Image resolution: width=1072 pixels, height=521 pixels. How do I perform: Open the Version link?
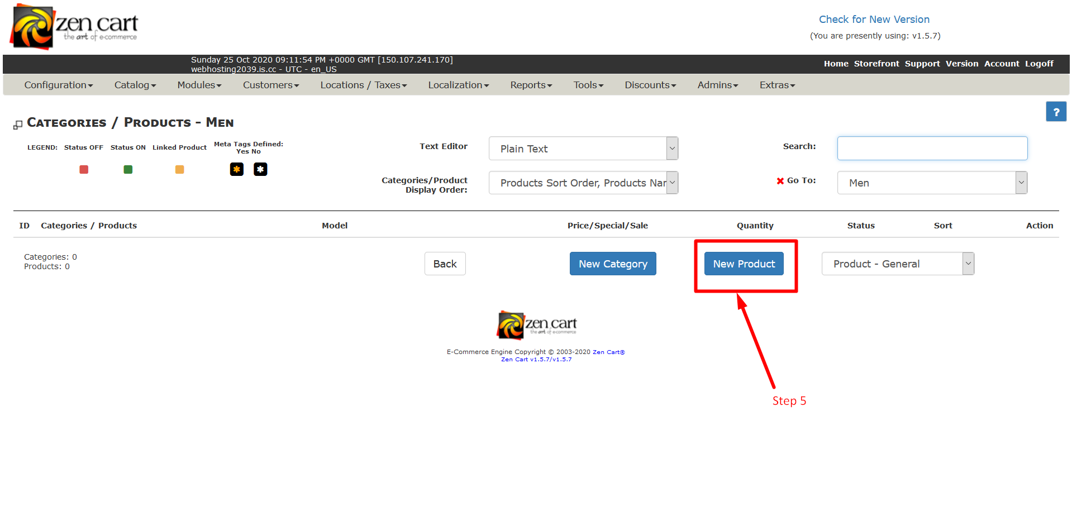(x=962, y=64)
